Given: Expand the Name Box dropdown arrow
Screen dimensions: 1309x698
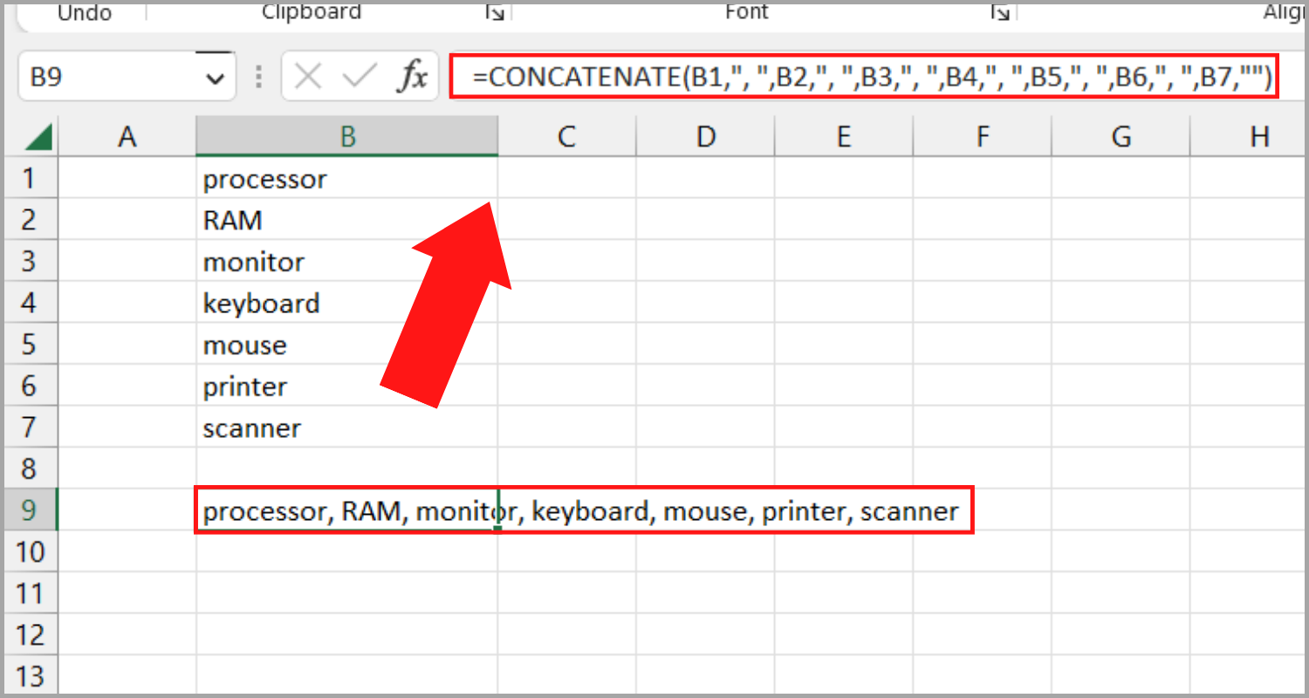Looking at the screenshot, I should (214, 79).
